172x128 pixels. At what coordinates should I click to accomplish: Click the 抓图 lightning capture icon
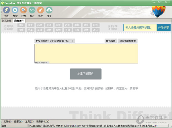tap(7, 10)
